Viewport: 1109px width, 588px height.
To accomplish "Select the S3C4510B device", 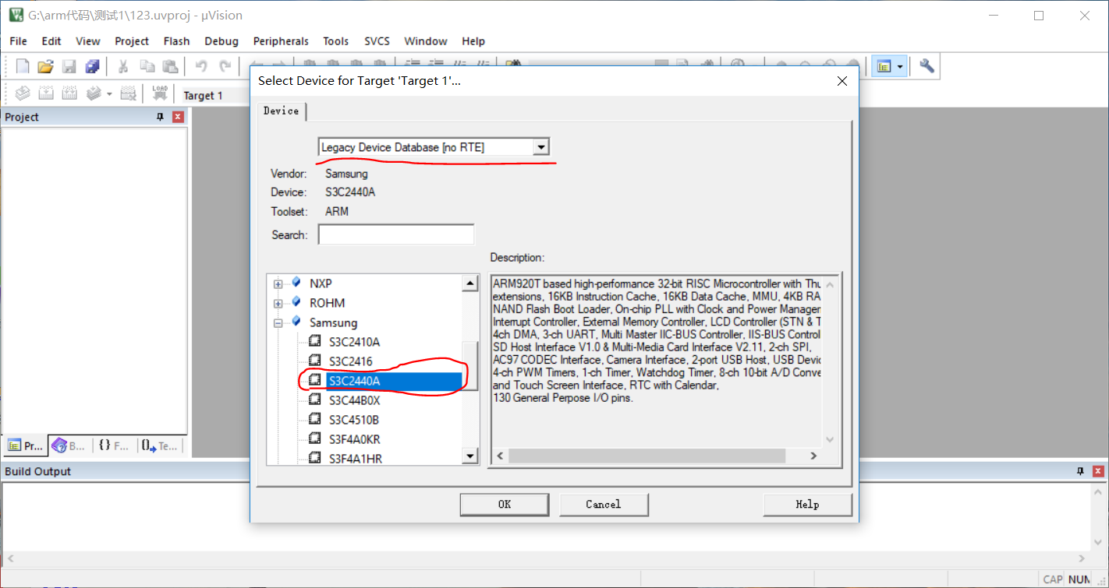I will [x=354, y=420].
